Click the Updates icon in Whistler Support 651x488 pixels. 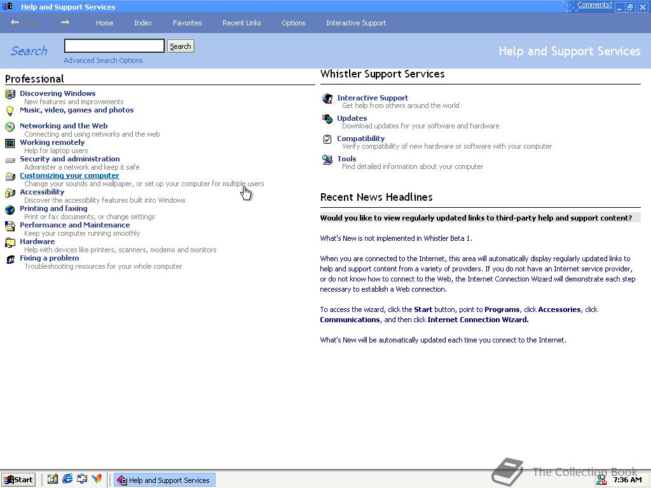(x=327, y=119)
